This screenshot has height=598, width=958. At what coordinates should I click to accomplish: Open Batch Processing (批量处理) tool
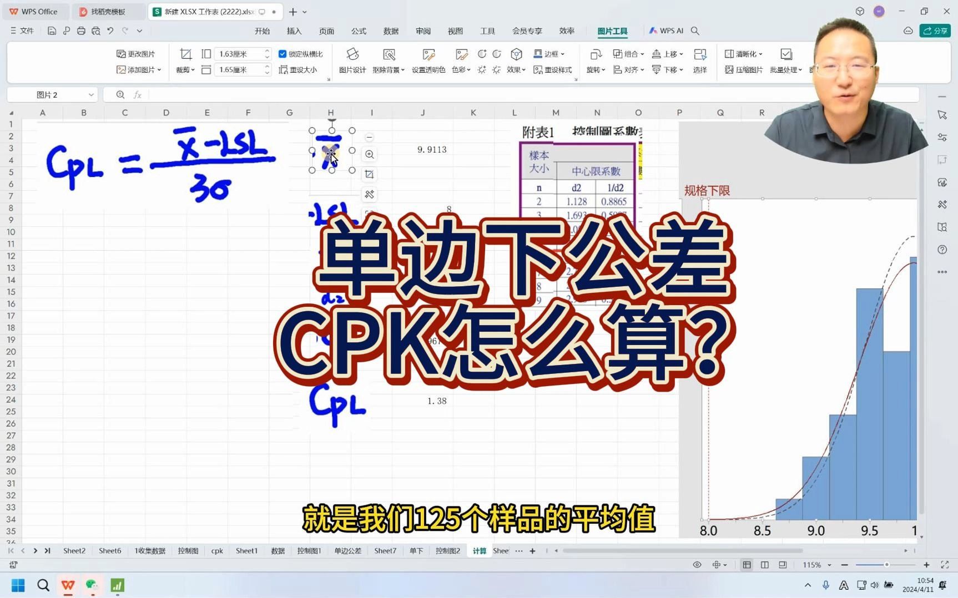(786, 61)
